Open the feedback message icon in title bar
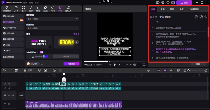The height and width of the screenshot is (110, 210). coord(163,3)
